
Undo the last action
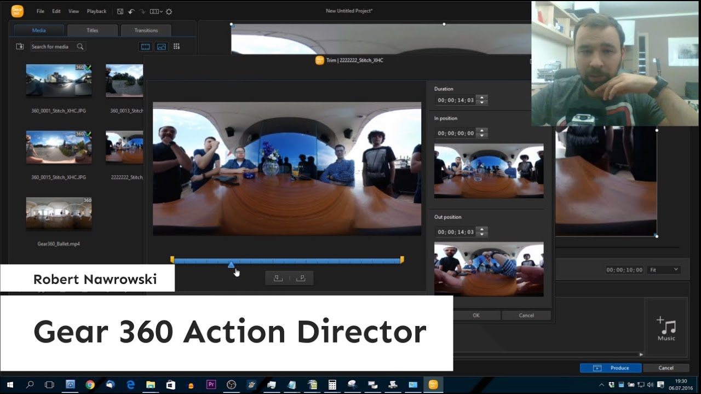[131, 11]
